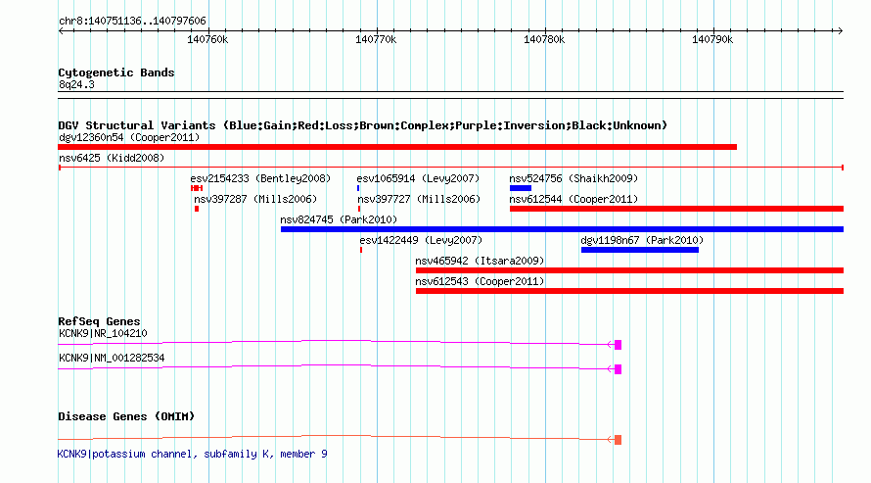Click the KCNK9|NR_104210 transcript label
Viewport: 871px width, 483px height.
103,333
